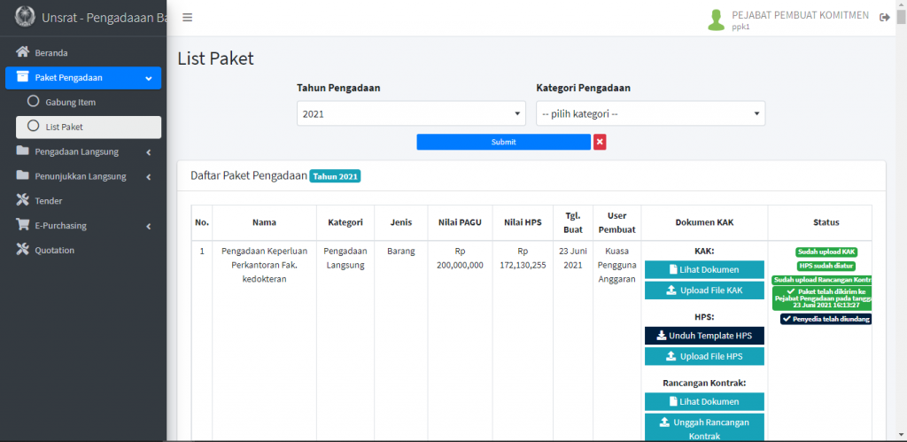
Task: Click Lihat Dokumen under KAK
Action: click(x=704, y=269)
